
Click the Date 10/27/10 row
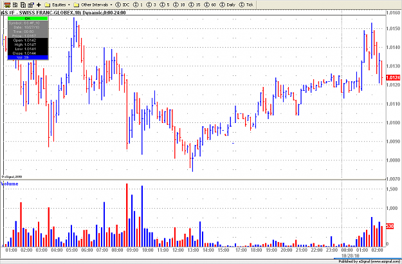click(x=28, y=27)
